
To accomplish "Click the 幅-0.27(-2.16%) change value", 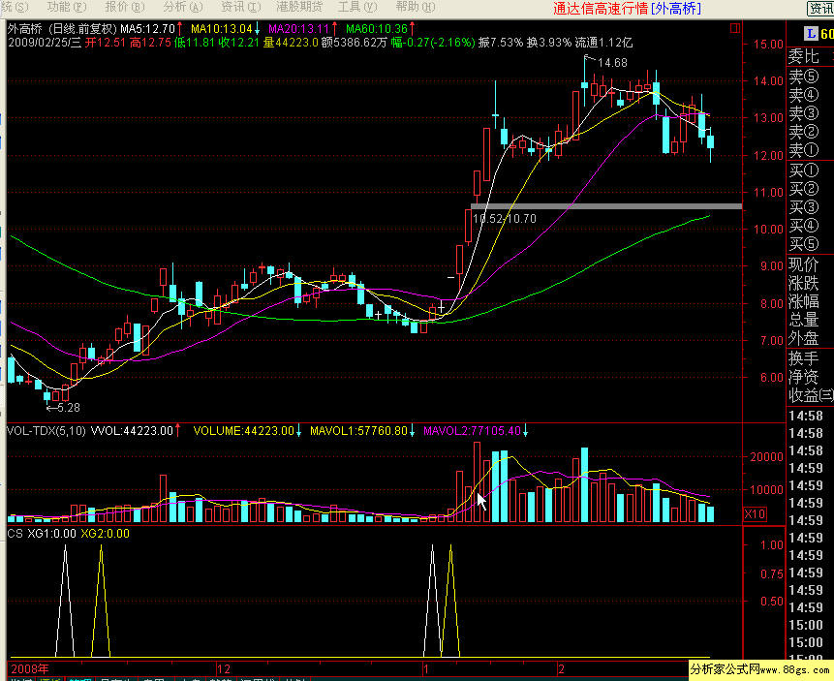I will [433, 43].
